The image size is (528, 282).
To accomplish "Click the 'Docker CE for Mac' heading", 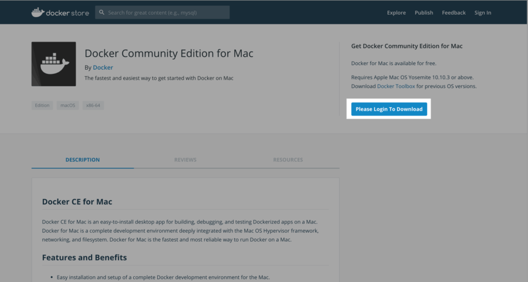I will coord(77,202).
